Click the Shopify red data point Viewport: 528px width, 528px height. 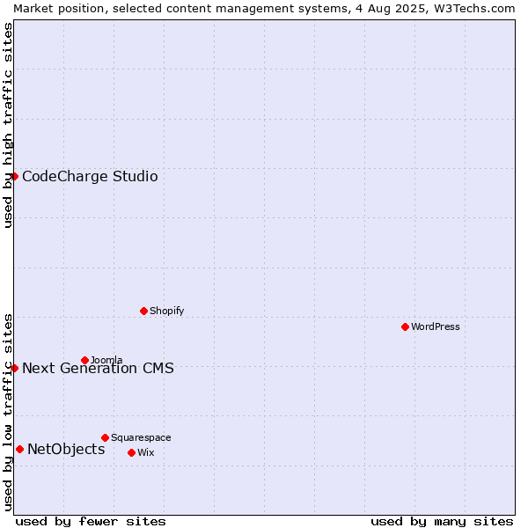tap(143, 312)
